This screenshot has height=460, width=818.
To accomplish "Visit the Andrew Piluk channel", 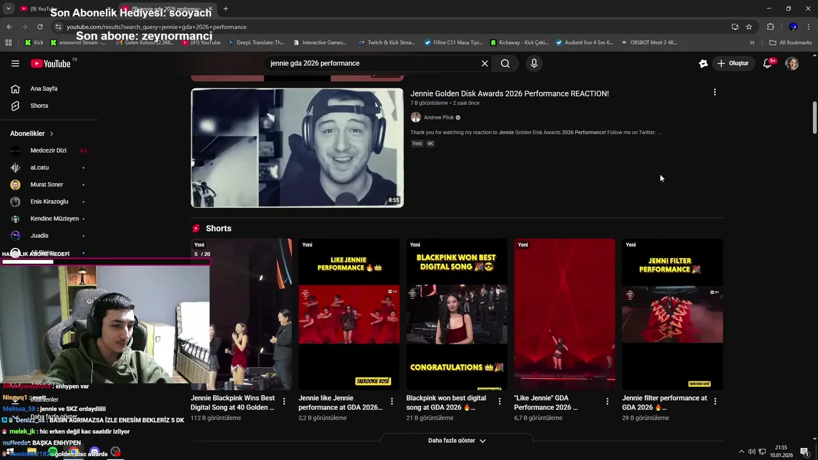I will (x=439, y=118).
